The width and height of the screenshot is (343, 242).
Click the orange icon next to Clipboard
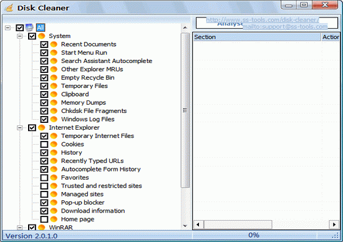pyautogui.click(x=54, y=94)
